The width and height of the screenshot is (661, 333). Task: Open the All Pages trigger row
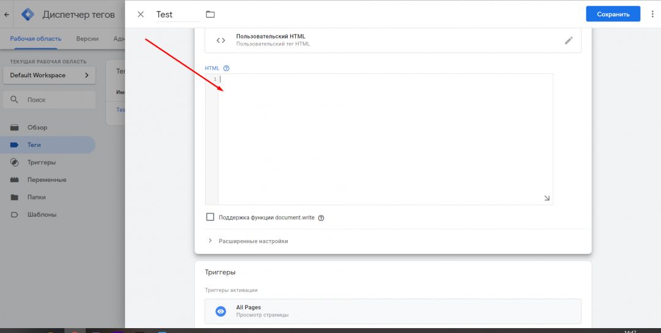pos(393,311)
